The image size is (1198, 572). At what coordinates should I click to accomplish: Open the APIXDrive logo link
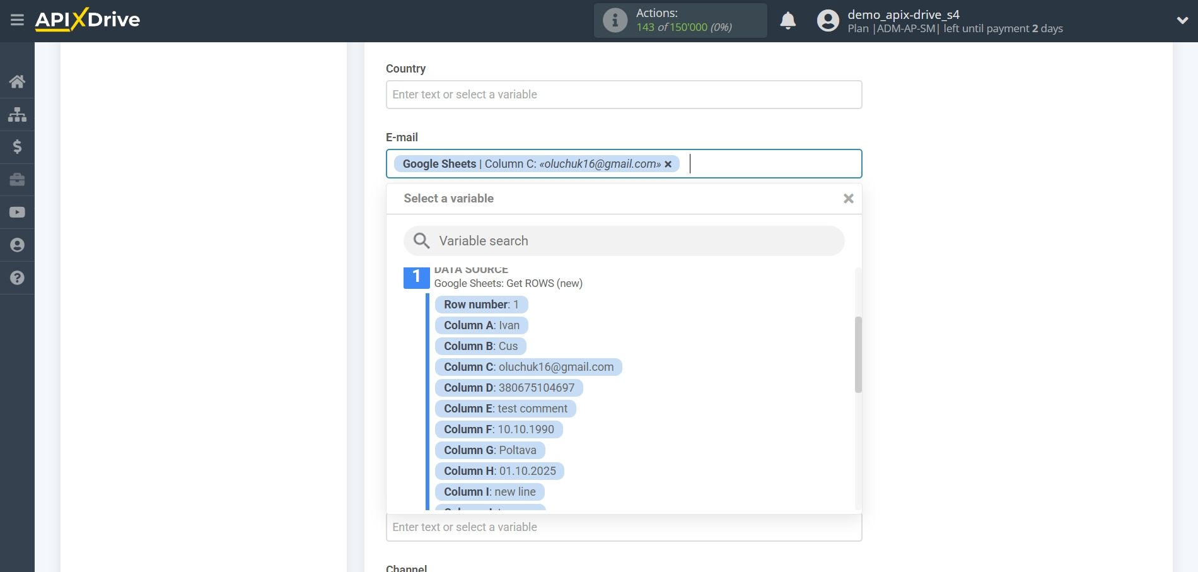pyautogui.click(x=88, y=20)
